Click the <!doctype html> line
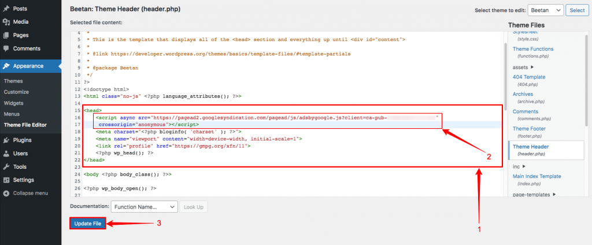592x245 pixels. click(x=106, y=89)
